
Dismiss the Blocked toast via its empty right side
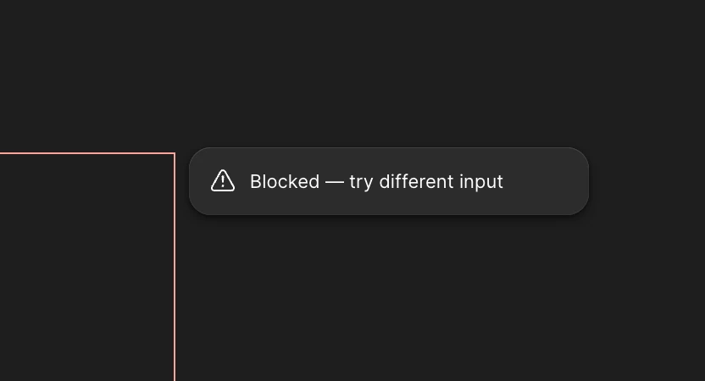click(x=545, y=181)
